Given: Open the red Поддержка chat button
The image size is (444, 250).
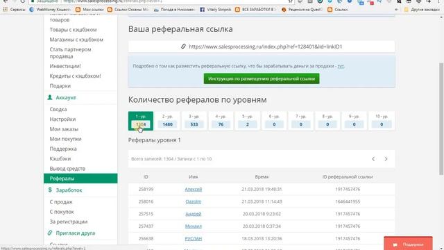Looking at the screenshot, I should pyautogui.click(x=408, y=244).
